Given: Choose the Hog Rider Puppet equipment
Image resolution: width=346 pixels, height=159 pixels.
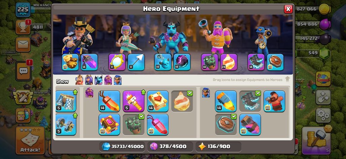Looking at the screenshot, I should tap(274, 101).
